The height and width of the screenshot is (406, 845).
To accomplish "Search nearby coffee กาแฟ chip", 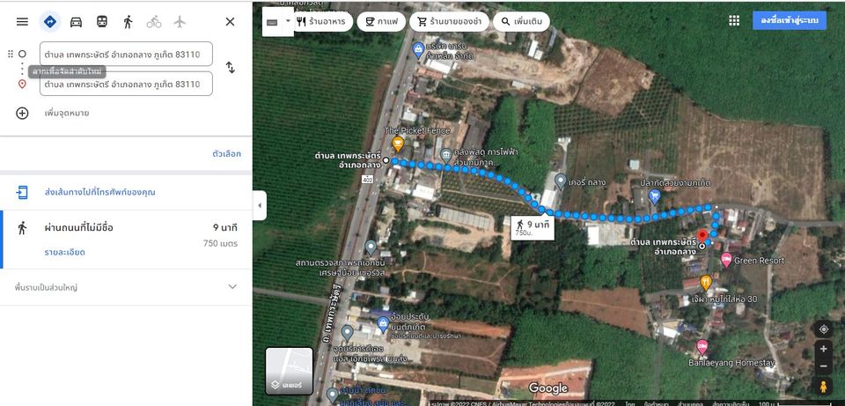I will coord(381,21).
